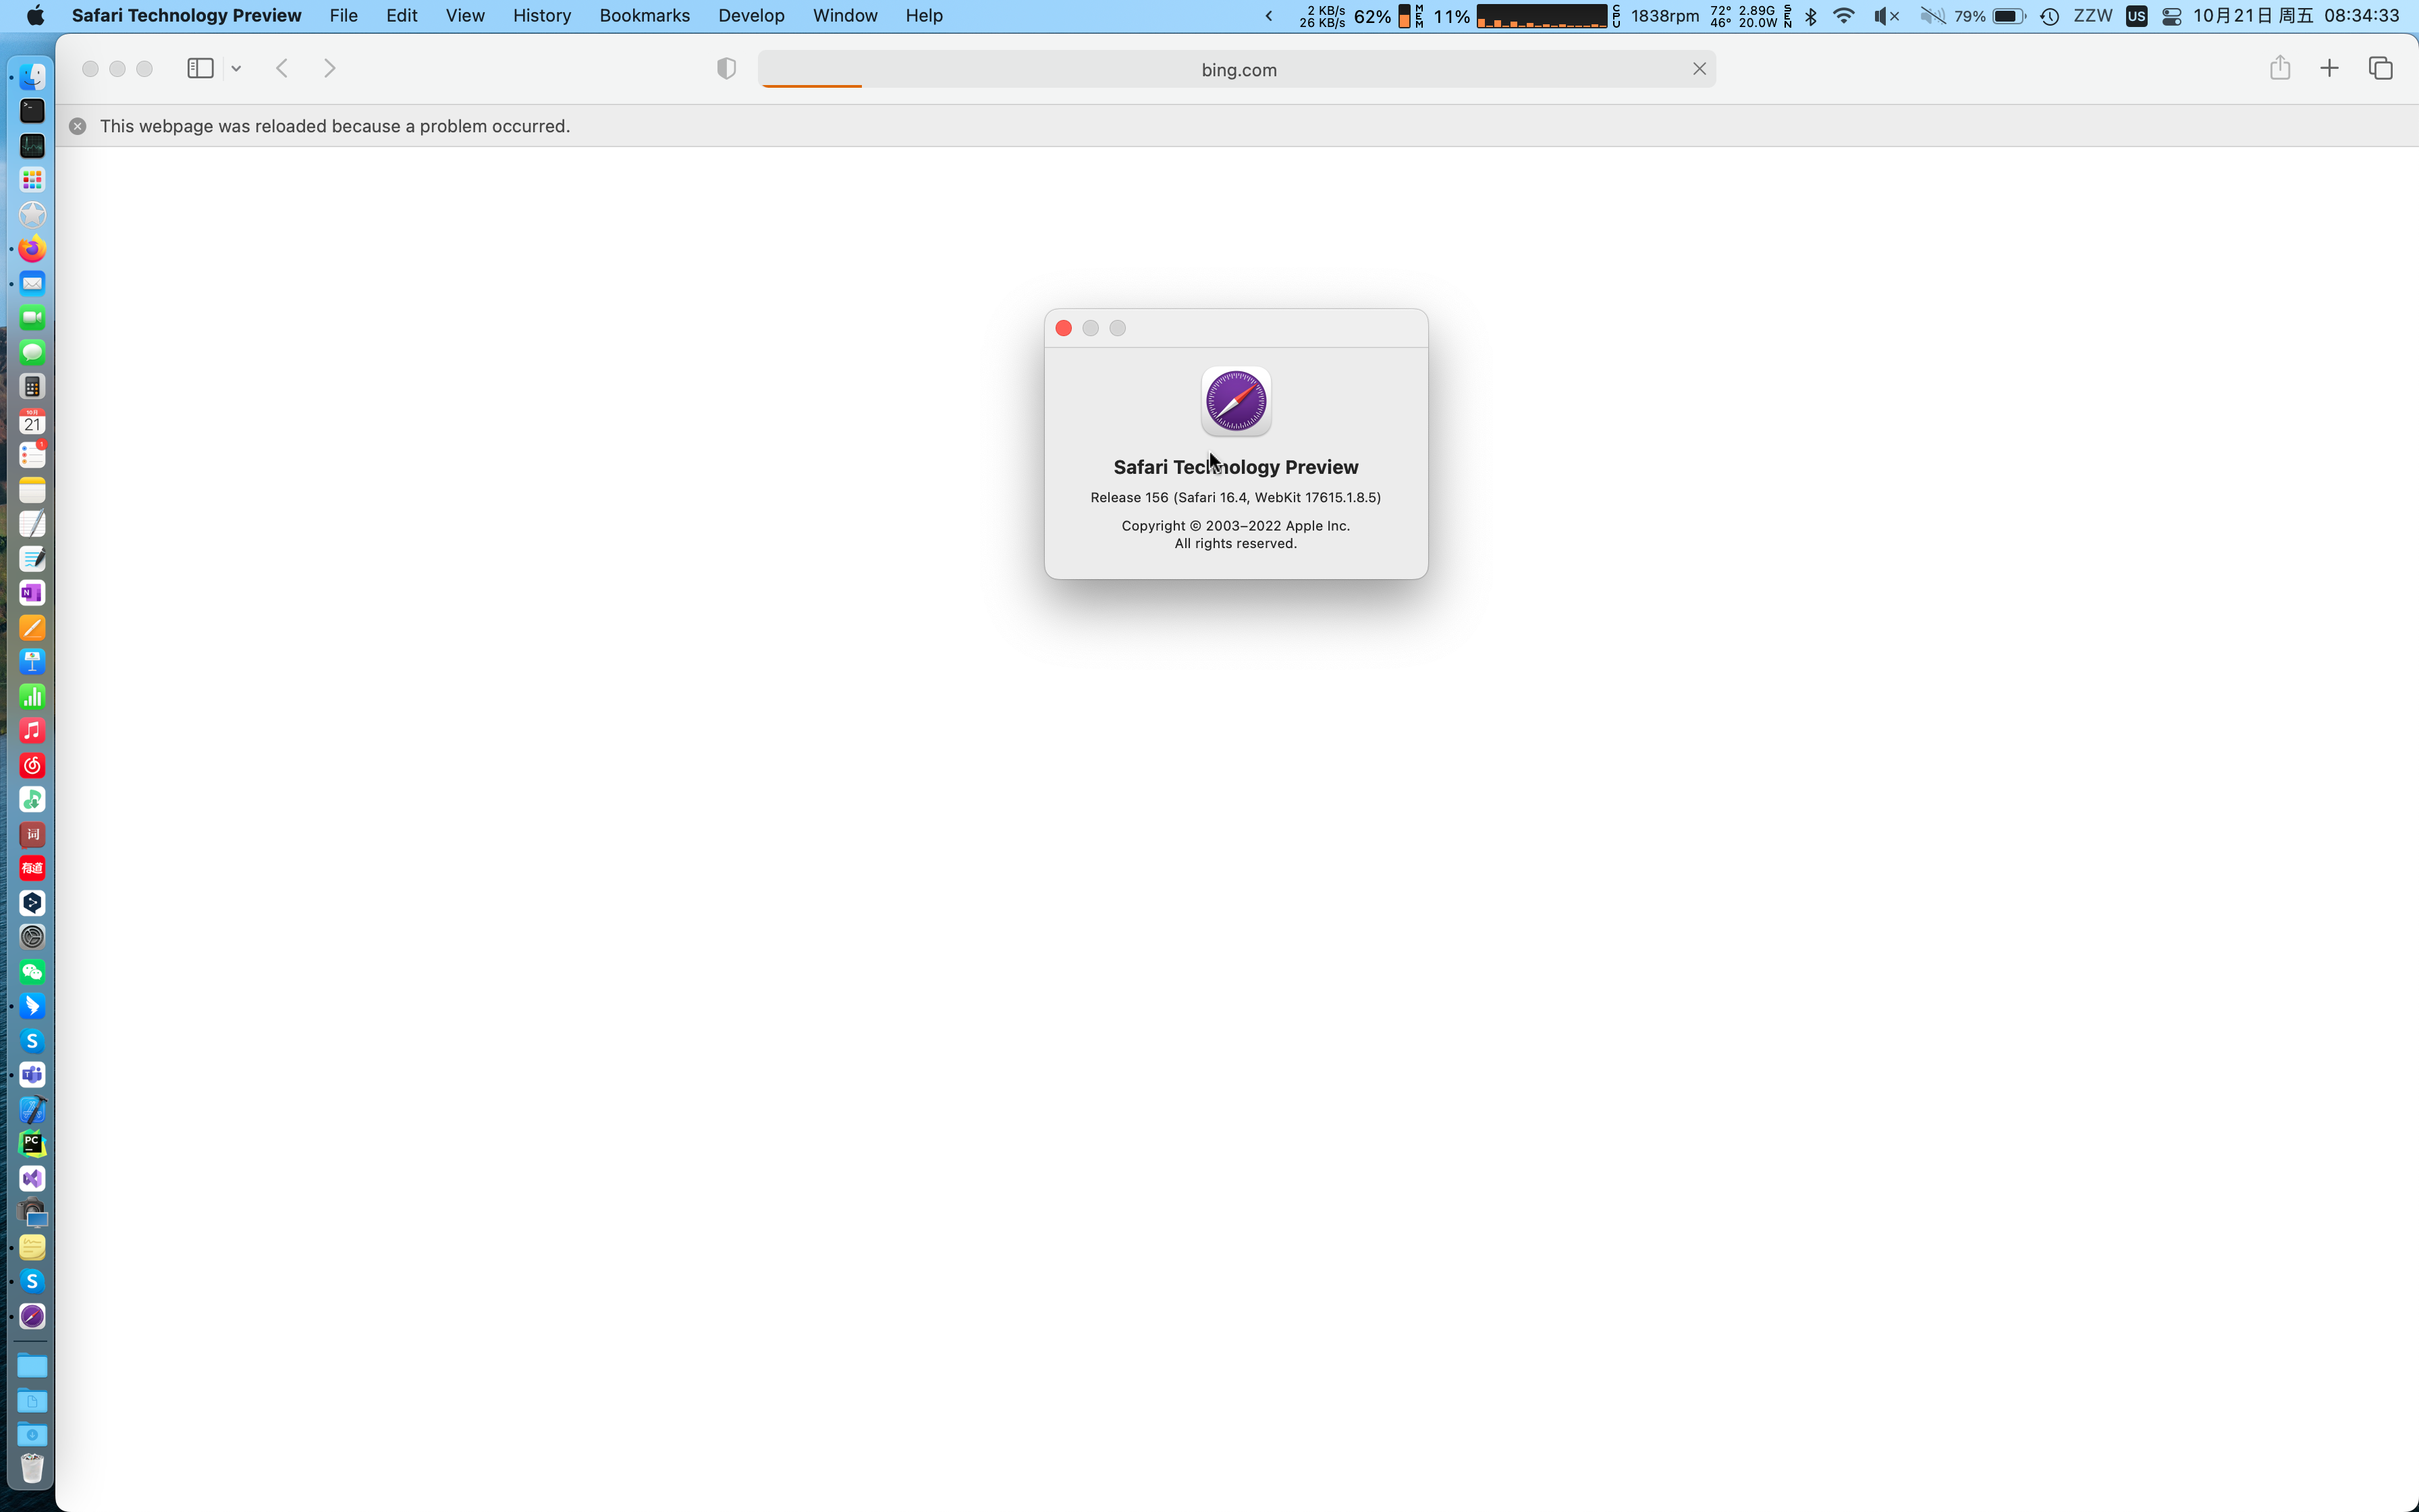Toggle the Safari sidebar button

tap(200, 68)
